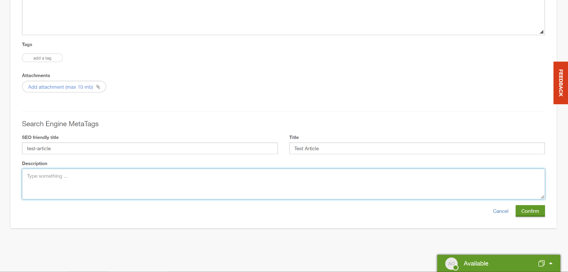Click the Attachments label
The height and width of the screenshot is (272, 568).
(36, 75)
